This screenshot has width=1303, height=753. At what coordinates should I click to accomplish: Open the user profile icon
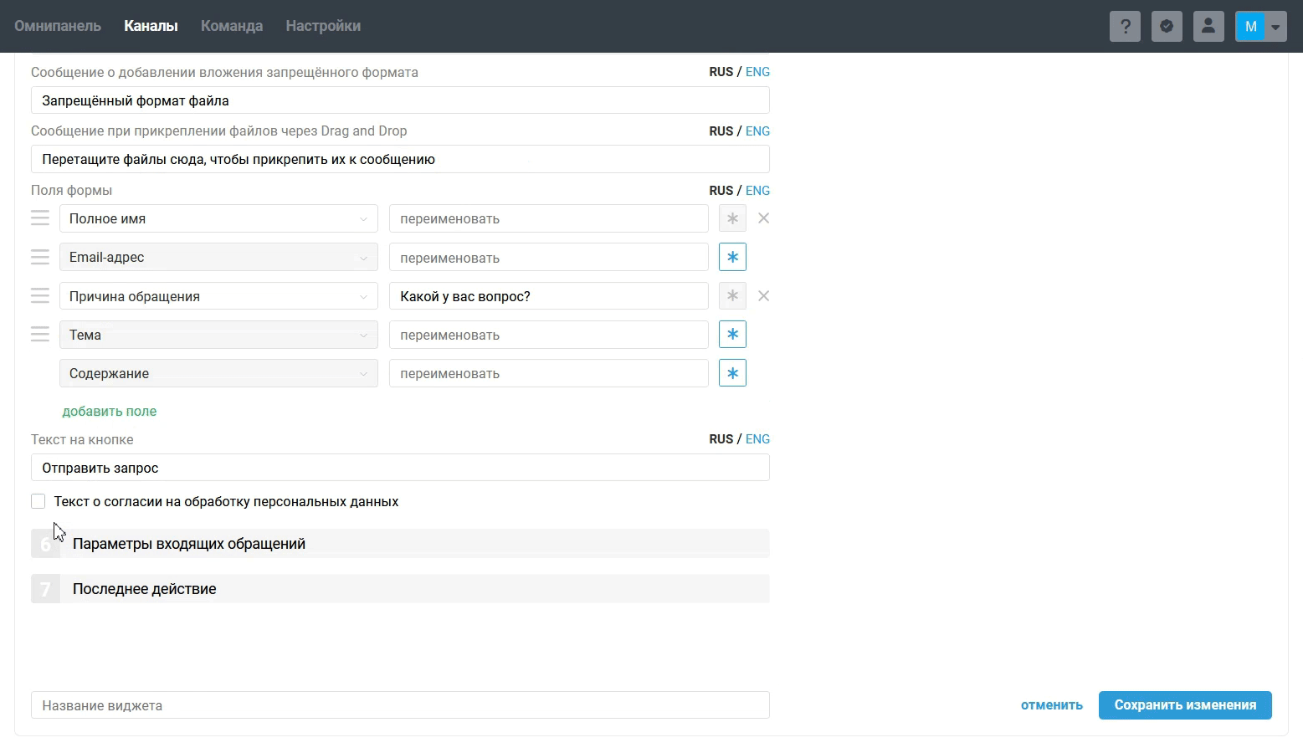[1208, 26]
